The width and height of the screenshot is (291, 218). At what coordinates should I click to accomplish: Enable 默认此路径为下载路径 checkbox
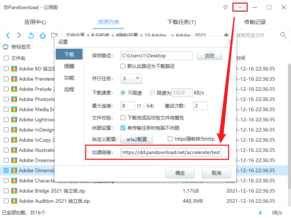pyautogui.click(x=123, y=66)
